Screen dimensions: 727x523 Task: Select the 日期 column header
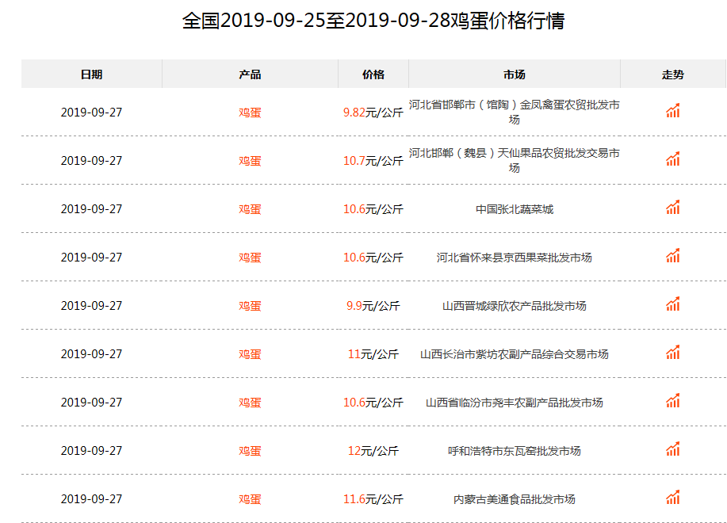tap(91, 74)
